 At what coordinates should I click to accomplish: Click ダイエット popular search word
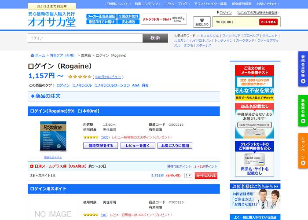(x=270, y=36)
